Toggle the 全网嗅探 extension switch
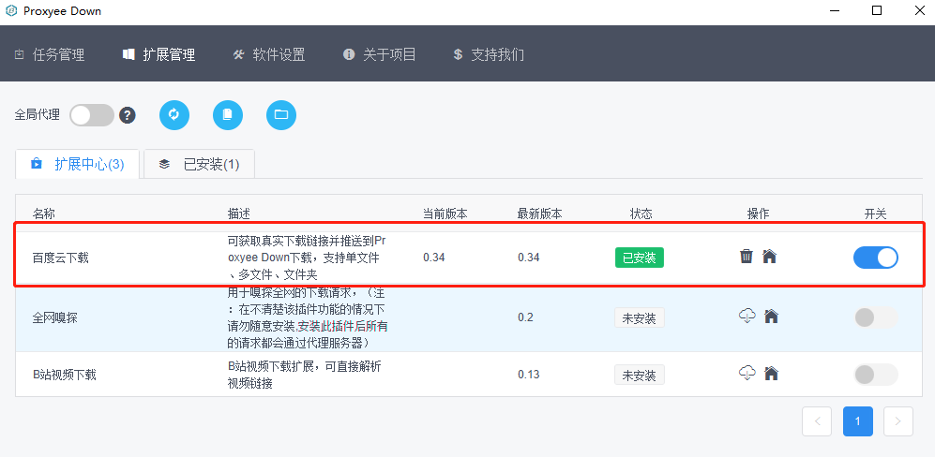935x457 pixels. point(875,317)
